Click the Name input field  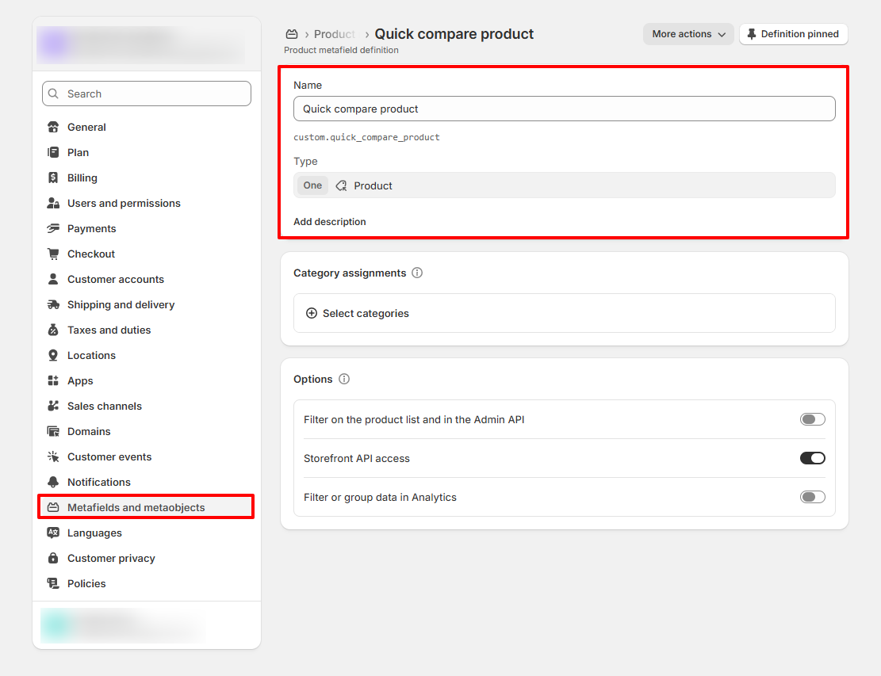[564, 109]
